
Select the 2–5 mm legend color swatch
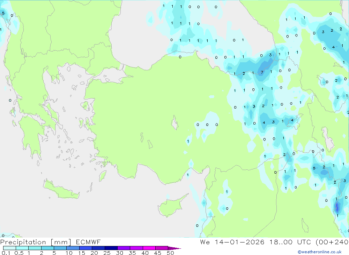click(x=47, y=248)
